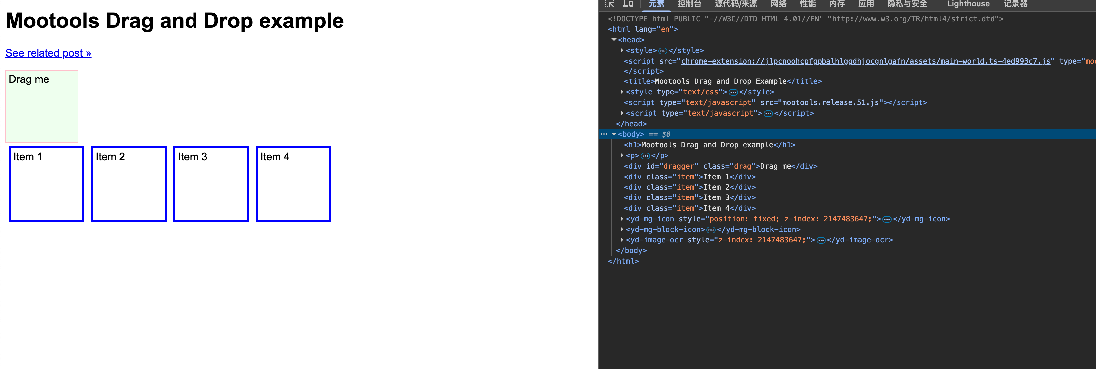This screenshot has height=369, width=1096.
Task: Expand the yd-mg-block-icon element
Action: (x=622, y=229)
